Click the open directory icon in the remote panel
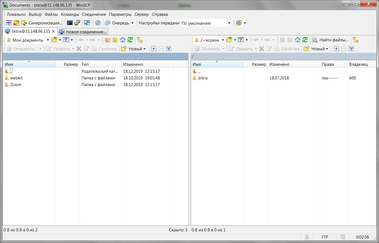This screenshot has width=379, height=243. coord(229,40)
